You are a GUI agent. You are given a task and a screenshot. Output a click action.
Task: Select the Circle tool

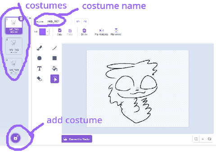(39, 58)
